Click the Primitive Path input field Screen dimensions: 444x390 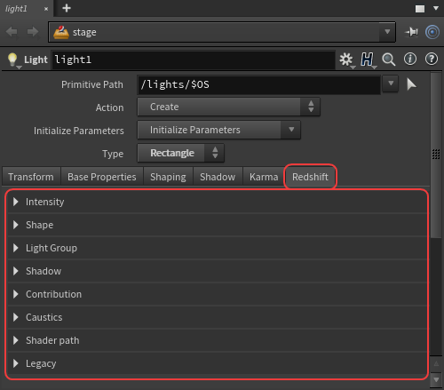coord(259,84)
